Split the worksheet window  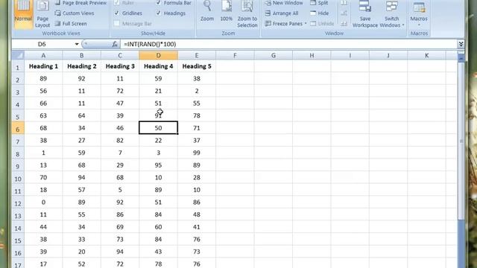click(319, 3)
